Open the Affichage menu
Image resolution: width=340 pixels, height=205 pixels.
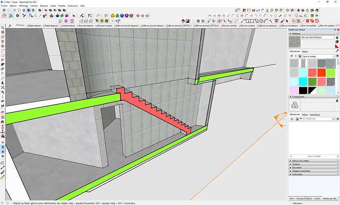[x=24, y=6]
